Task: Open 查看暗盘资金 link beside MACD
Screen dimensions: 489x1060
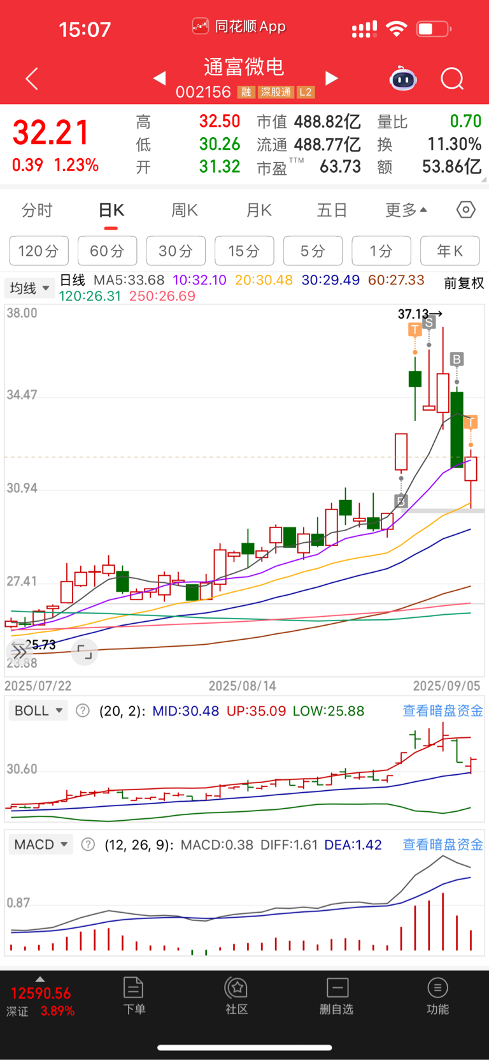Action: click(443, 844)
